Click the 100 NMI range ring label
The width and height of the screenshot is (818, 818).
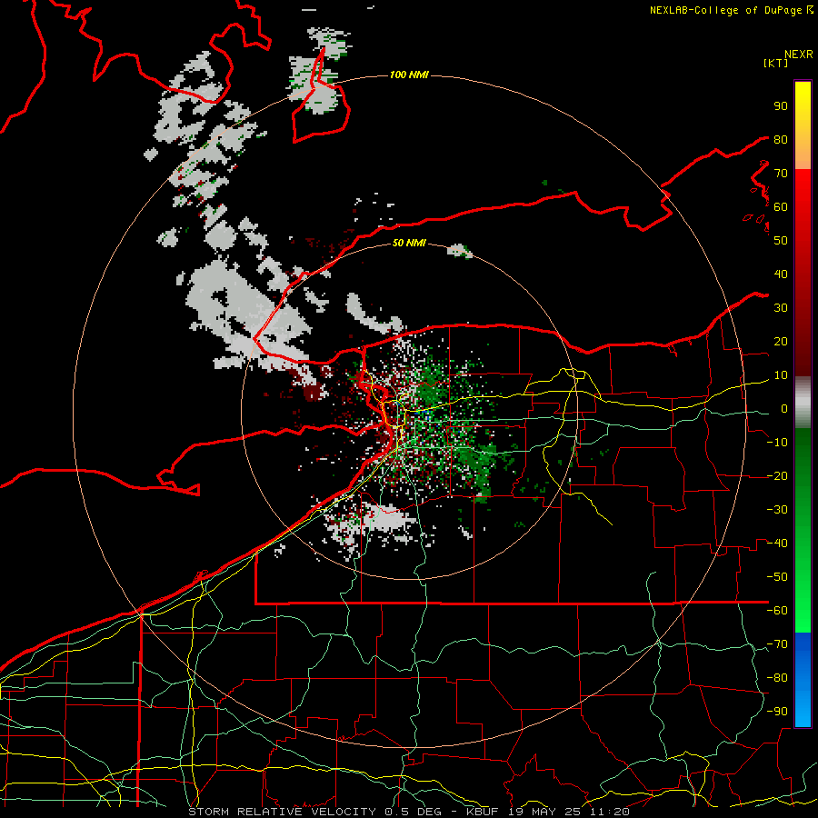coord(409,75)
